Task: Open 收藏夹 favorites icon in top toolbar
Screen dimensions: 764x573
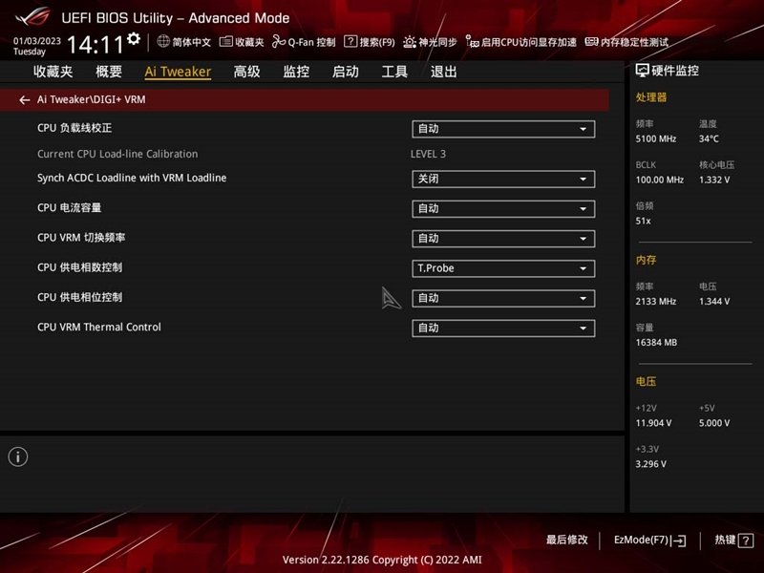Action: (x=225, y=42)
